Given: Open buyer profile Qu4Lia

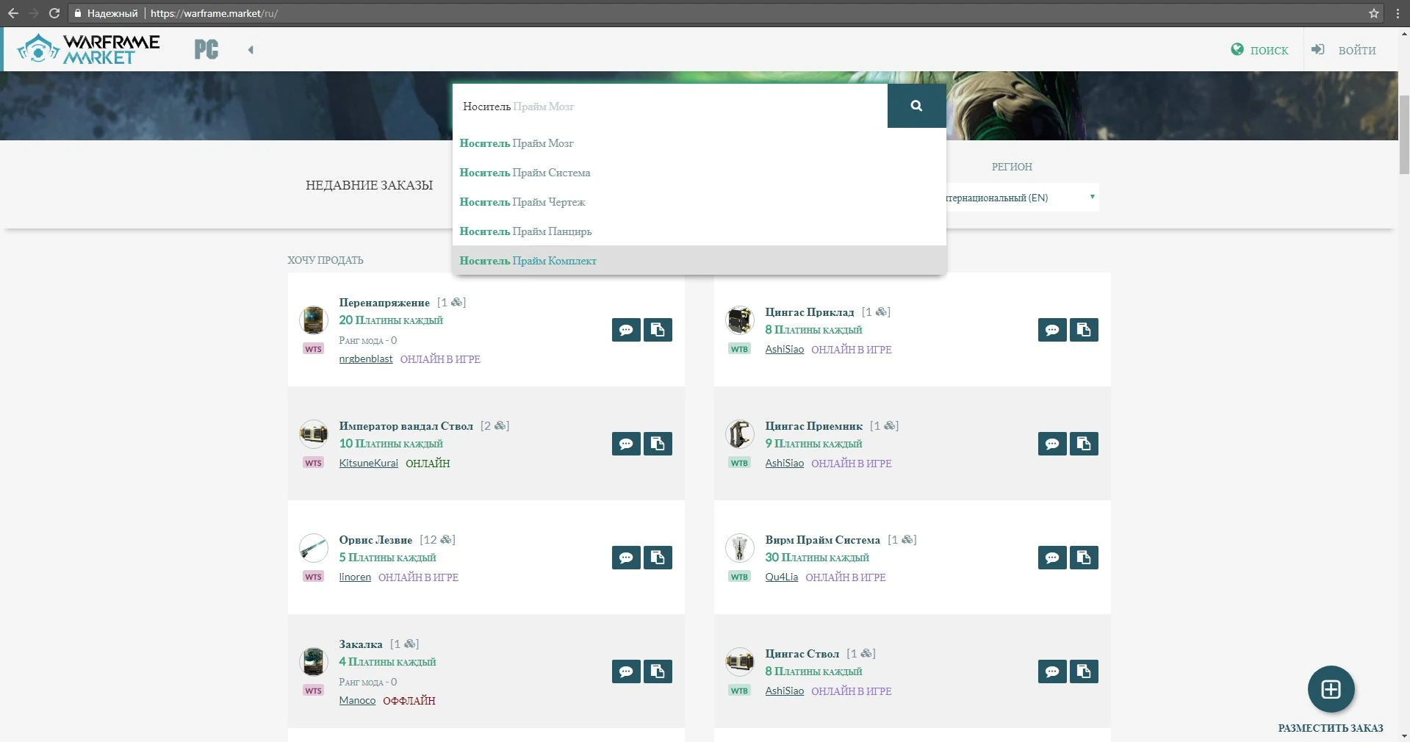Looking at the screenshot, I should point(781,577).
